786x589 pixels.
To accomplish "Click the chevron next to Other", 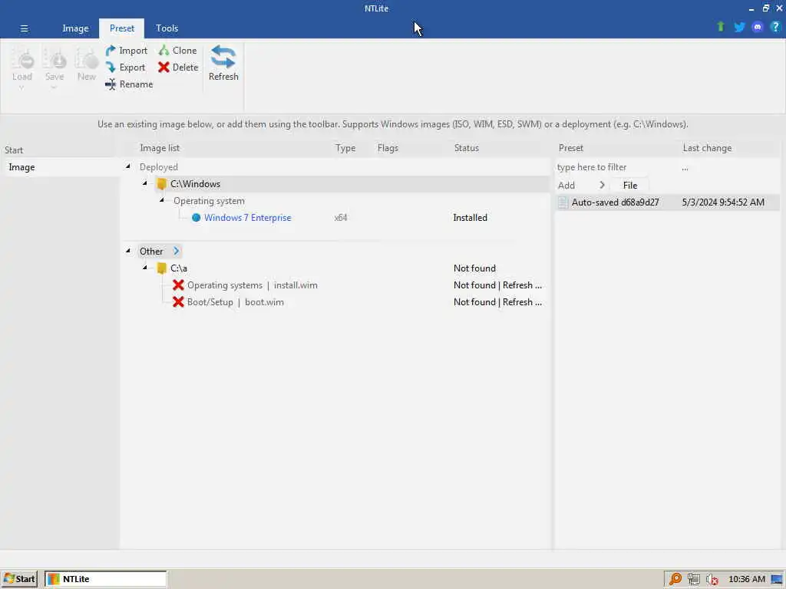I will point(176,251).
